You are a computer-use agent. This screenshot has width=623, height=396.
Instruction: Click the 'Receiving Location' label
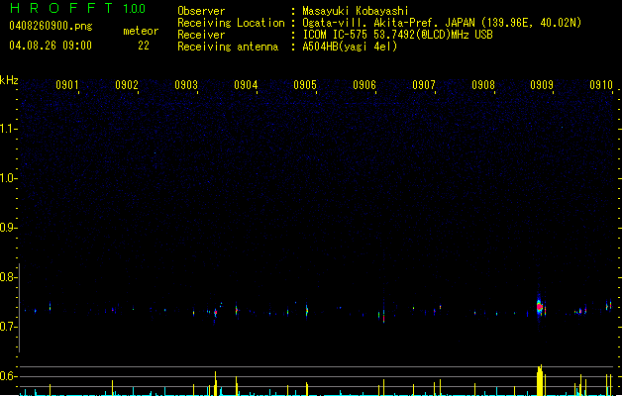point(231,23)
